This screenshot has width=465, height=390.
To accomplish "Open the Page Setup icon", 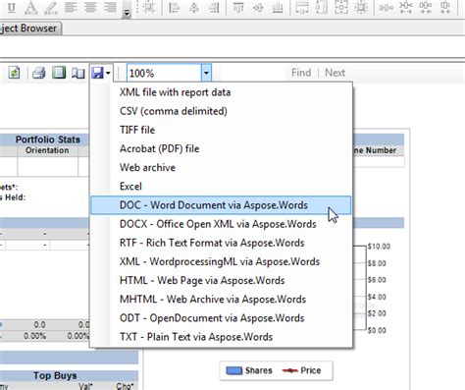I will [78, 73].
